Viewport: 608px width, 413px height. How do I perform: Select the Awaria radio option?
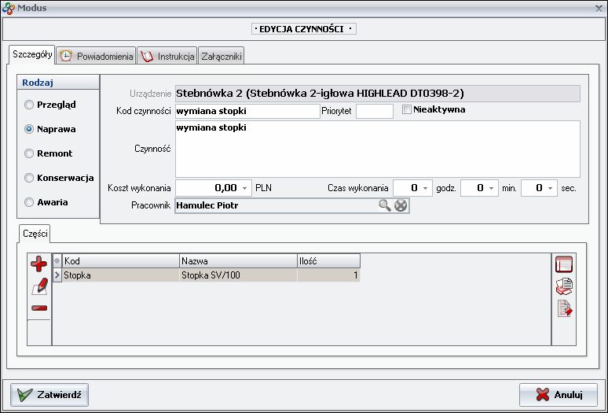point(29,202)
